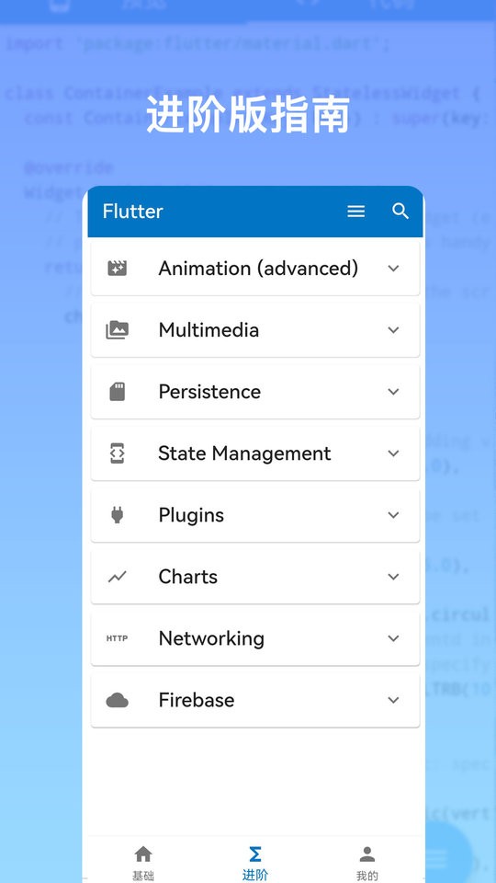
Task: Switch to the 进阶 tab
Action: (254, 863)
